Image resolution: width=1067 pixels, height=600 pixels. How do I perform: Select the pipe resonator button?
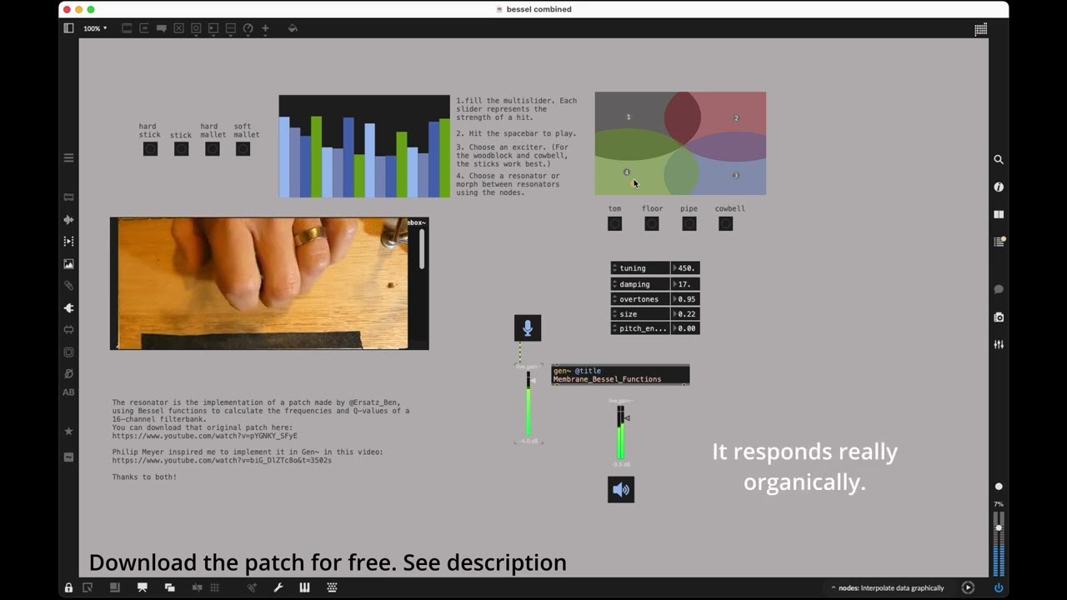tap(689, 223)
